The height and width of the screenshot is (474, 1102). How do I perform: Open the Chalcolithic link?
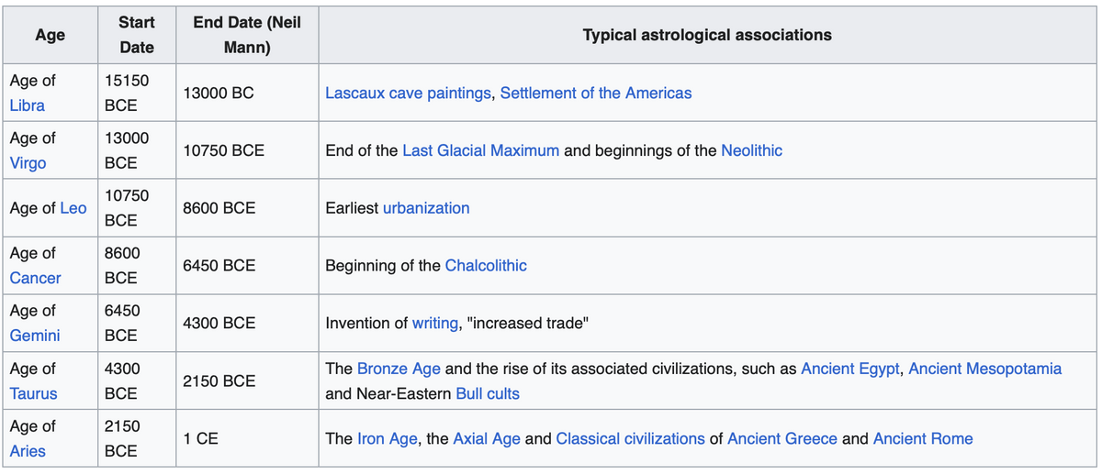(486, 266)
